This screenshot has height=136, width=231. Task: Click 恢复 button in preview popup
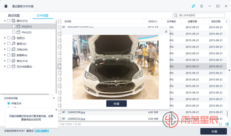pos(116,104)
